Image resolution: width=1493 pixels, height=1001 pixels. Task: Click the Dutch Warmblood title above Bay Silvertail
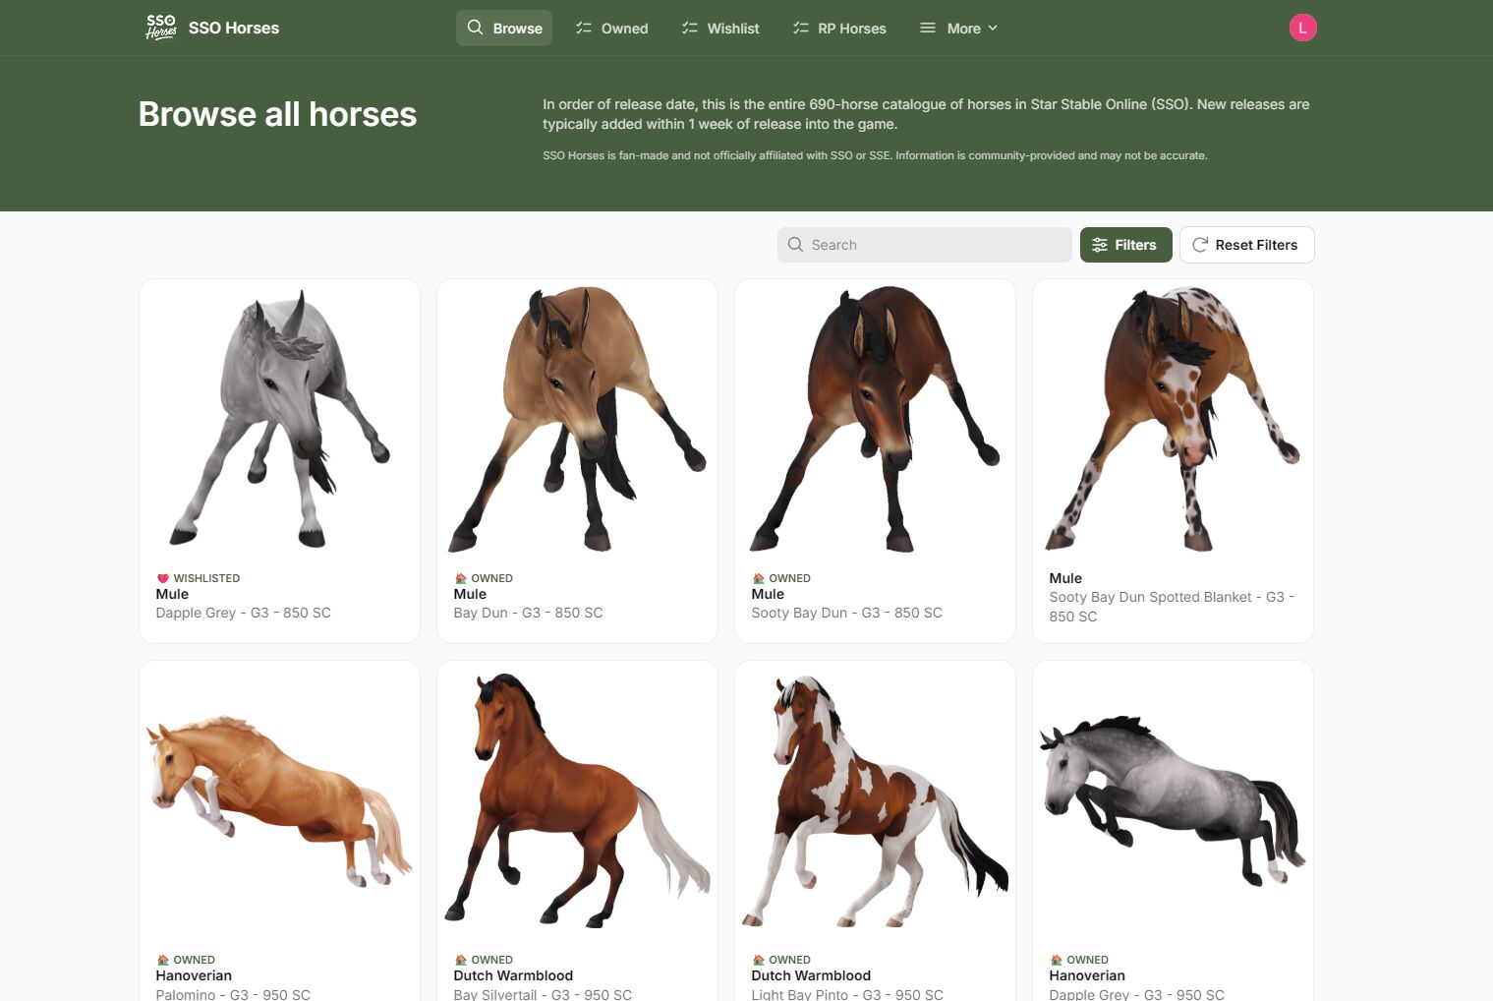pyautogui.click(x=513, y=975)
